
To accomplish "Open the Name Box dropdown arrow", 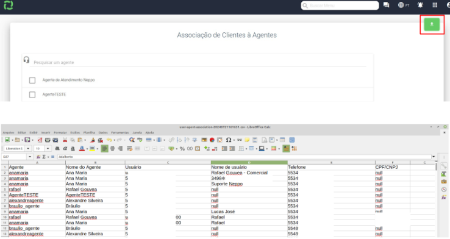I will (30, 157).
